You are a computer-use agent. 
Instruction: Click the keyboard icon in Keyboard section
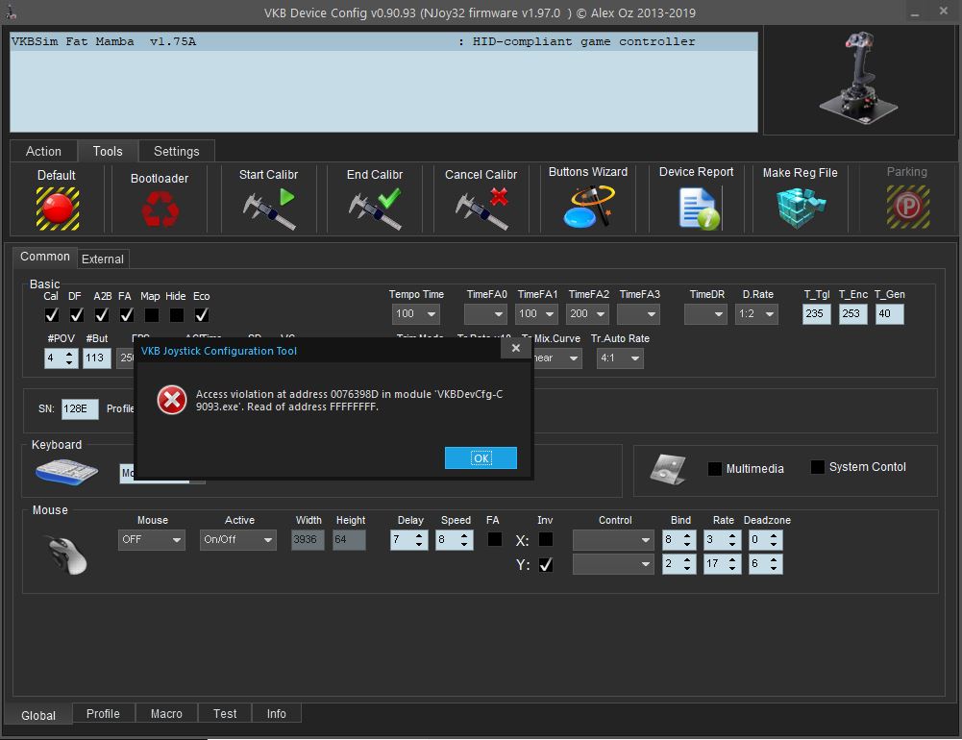coord(66,472)
